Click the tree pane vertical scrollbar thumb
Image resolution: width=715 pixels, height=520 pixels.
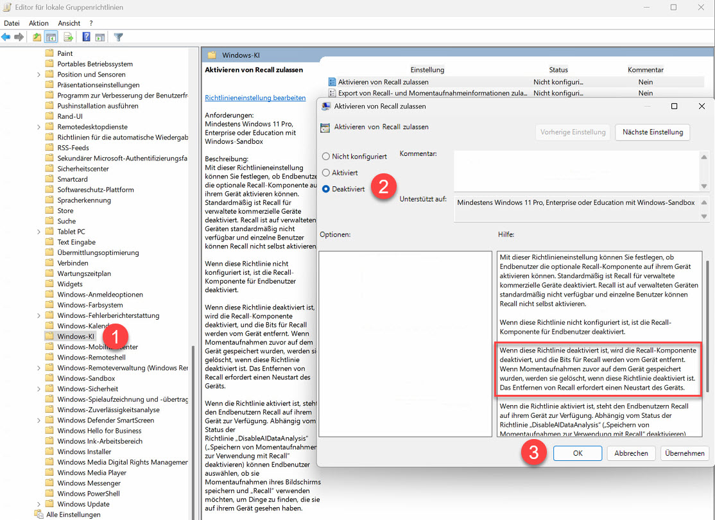point(193,433)
